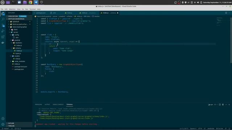The height and width of the screenshot is (130, 232).
Task: Switch to index.js resolvers editor tab
Action: pyautogui.click(x=88, y=13)
